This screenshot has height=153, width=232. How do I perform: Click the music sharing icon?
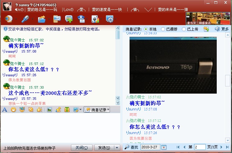(58, 109)
